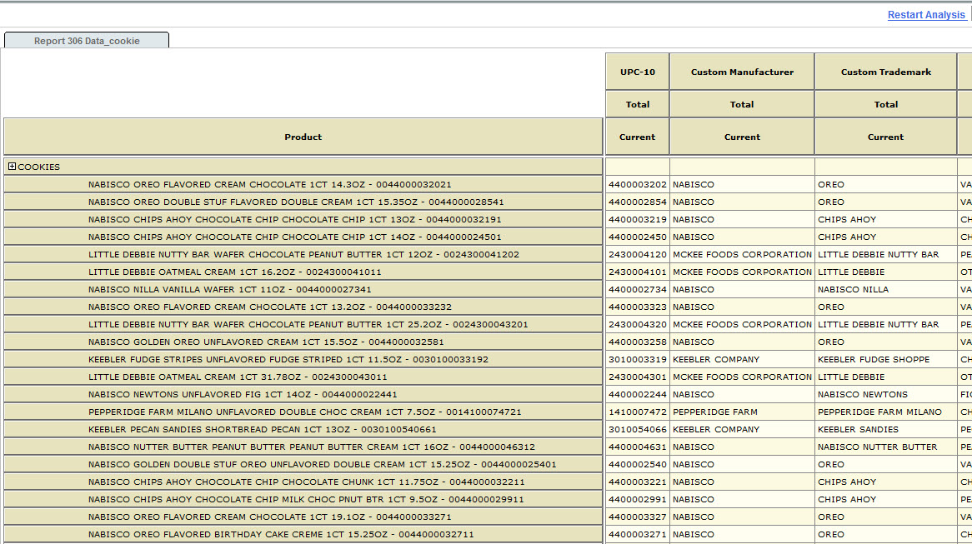Click MCKEE FOODS cell in Nutty Bar 12OZ row
The width and height of the screenshot is (972, 544).
point(742,254)
